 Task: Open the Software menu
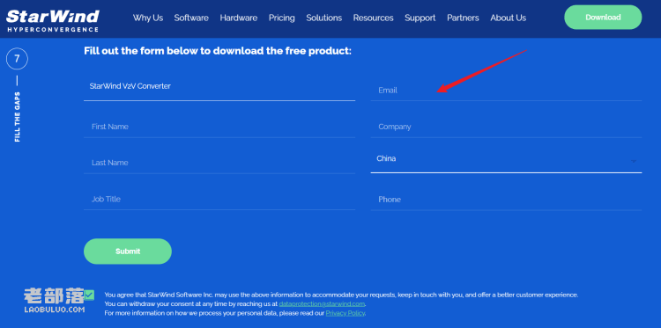tap(191, 18)
